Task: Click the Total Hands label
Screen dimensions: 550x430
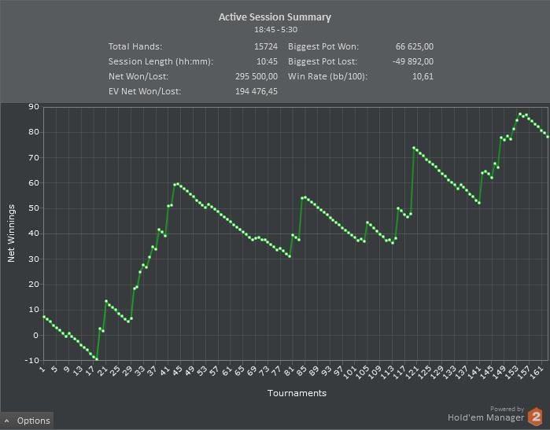Action: pyautogui.click(x=135, y=46)
